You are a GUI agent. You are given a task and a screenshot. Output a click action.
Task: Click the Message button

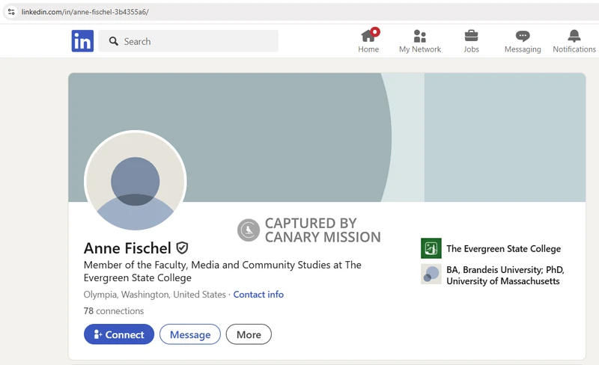pyautogui.click(x=190, y=334)
